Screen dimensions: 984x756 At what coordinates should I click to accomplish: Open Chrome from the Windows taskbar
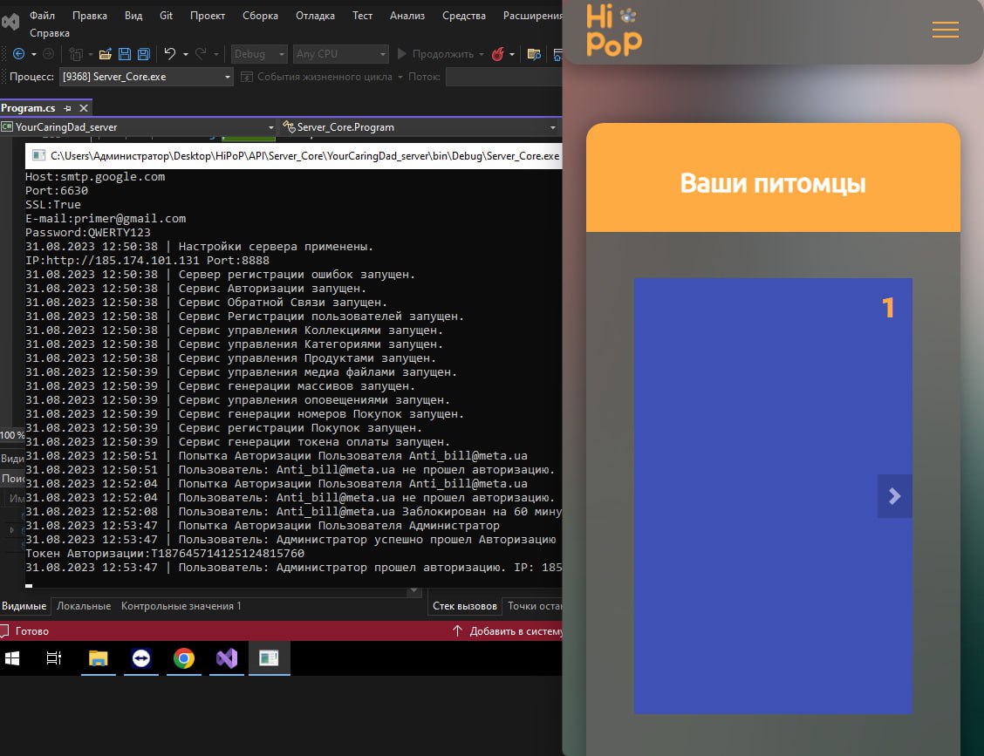(x=184, y=658)
